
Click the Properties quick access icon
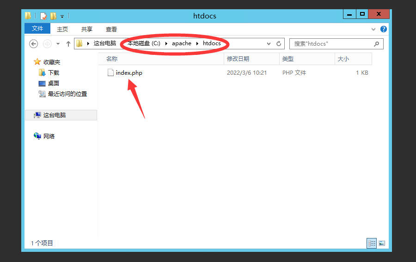[x=43, y=16]
